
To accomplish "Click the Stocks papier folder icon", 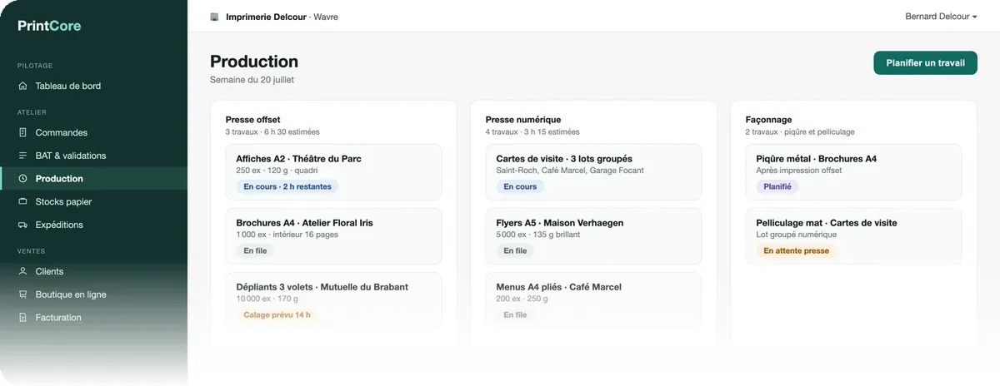I will [x=22, y=201].
